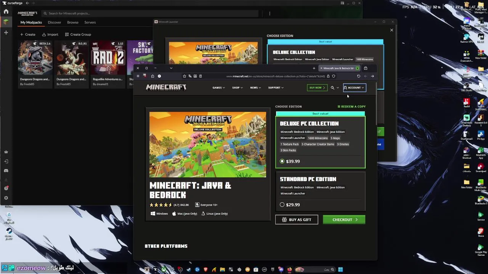Select Minecraft Java & Bedrock browser tab
The width and height of the screenshot is (488, 274).
pos(339,68)
